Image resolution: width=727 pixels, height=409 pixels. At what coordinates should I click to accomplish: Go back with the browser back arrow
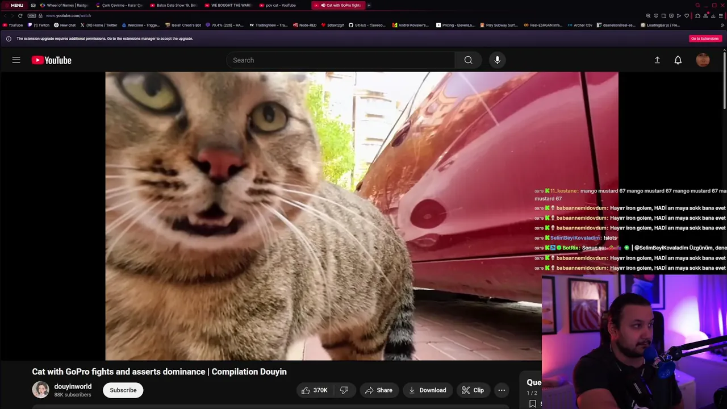[x=6, y=16]
